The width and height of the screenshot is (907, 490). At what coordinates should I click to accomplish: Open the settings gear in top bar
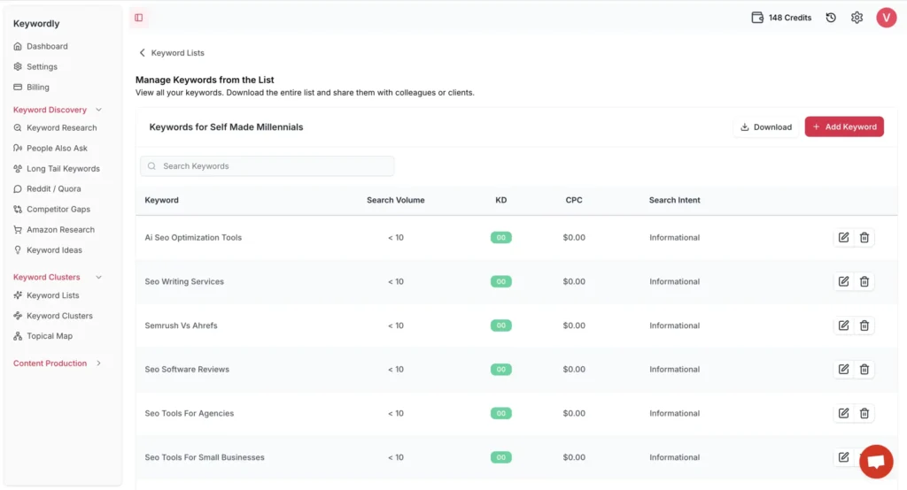(857, 18)
